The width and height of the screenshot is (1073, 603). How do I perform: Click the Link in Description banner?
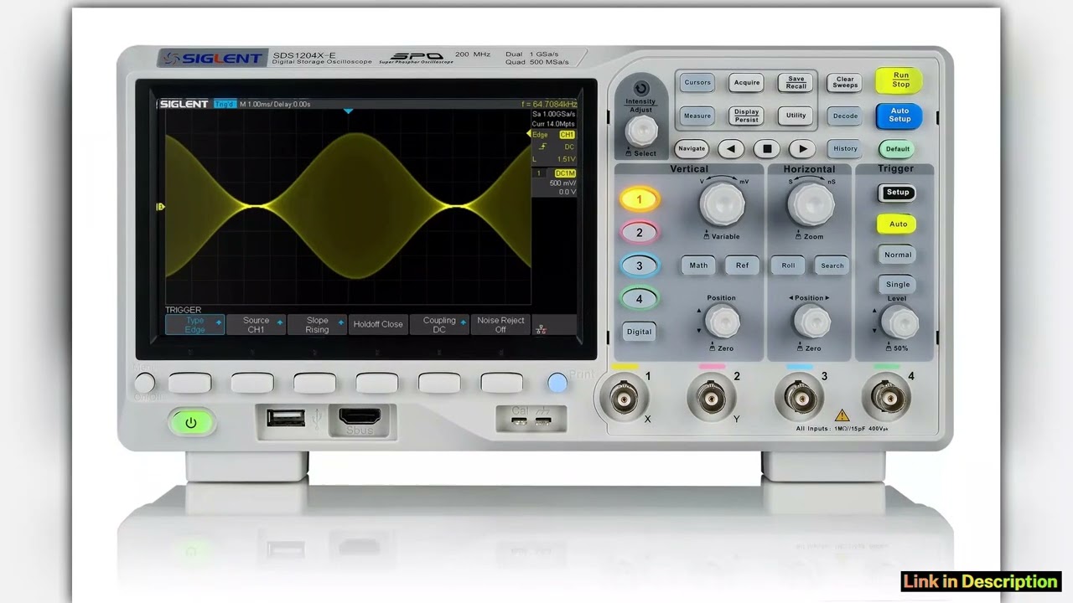coord(981,581)
